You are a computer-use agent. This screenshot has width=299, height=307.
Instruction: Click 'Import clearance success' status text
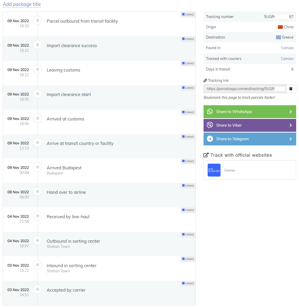coord(72,46)
